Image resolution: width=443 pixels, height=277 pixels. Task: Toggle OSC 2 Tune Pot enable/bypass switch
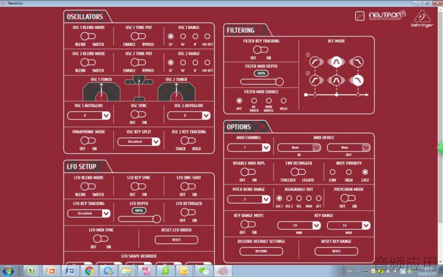click(x=138, y=62)
